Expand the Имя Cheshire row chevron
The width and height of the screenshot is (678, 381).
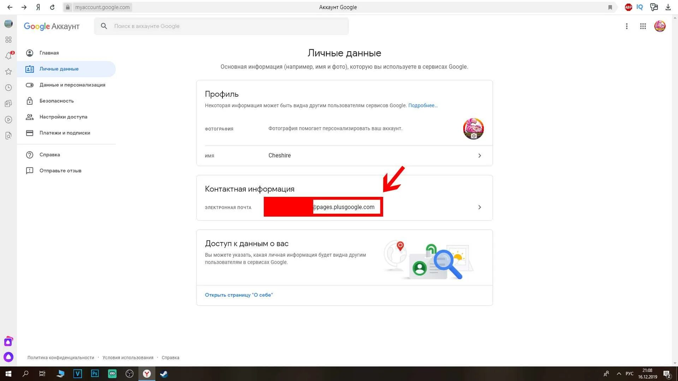(479, 156)
